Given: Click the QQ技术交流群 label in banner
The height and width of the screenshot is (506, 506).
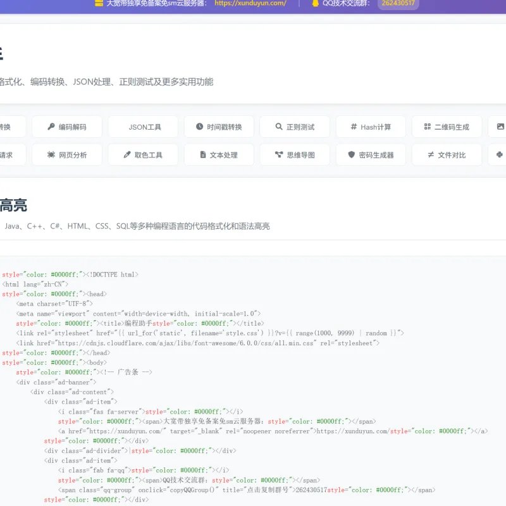Looking at the screenshot, I should click(346, 3).
